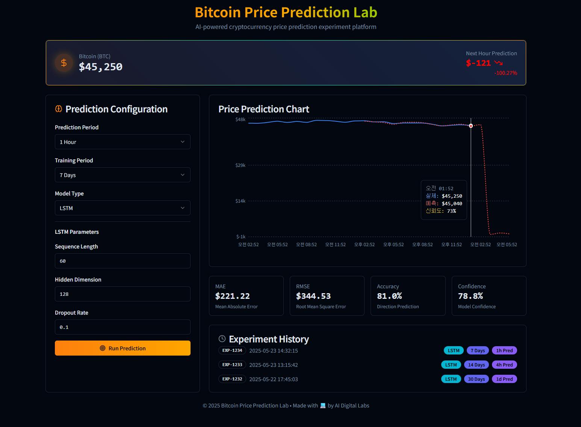Open the Prediction Period dropdown
581x427 pixels.
click(123, 142)
